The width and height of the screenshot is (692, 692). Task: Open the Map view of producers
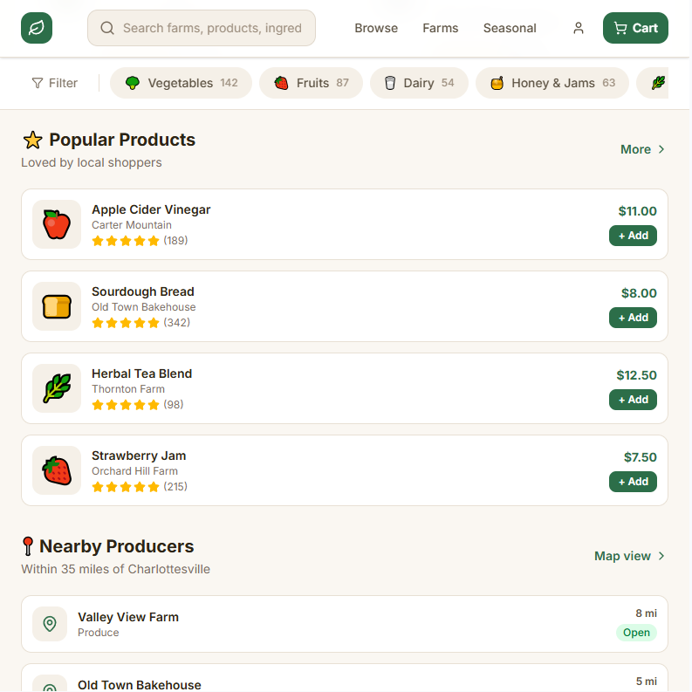pos(629,556)
